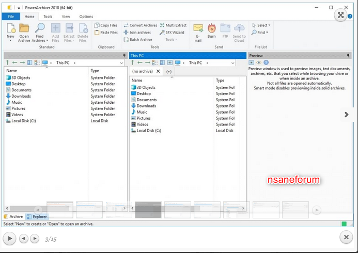Select Paste Files in Clipboard group
358x253 pixels.
[106, 33]
